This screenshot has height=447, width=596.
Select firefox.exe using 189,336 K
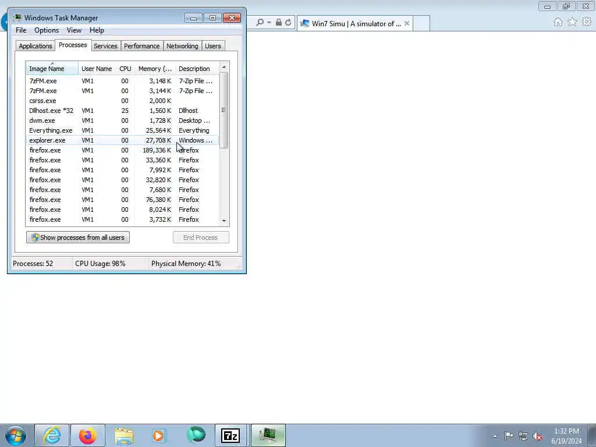coord(122,150)
